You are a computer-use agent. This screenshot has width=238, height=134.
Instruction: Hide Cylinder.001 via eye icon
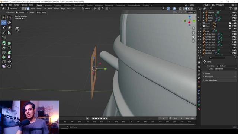click(232, 34)
